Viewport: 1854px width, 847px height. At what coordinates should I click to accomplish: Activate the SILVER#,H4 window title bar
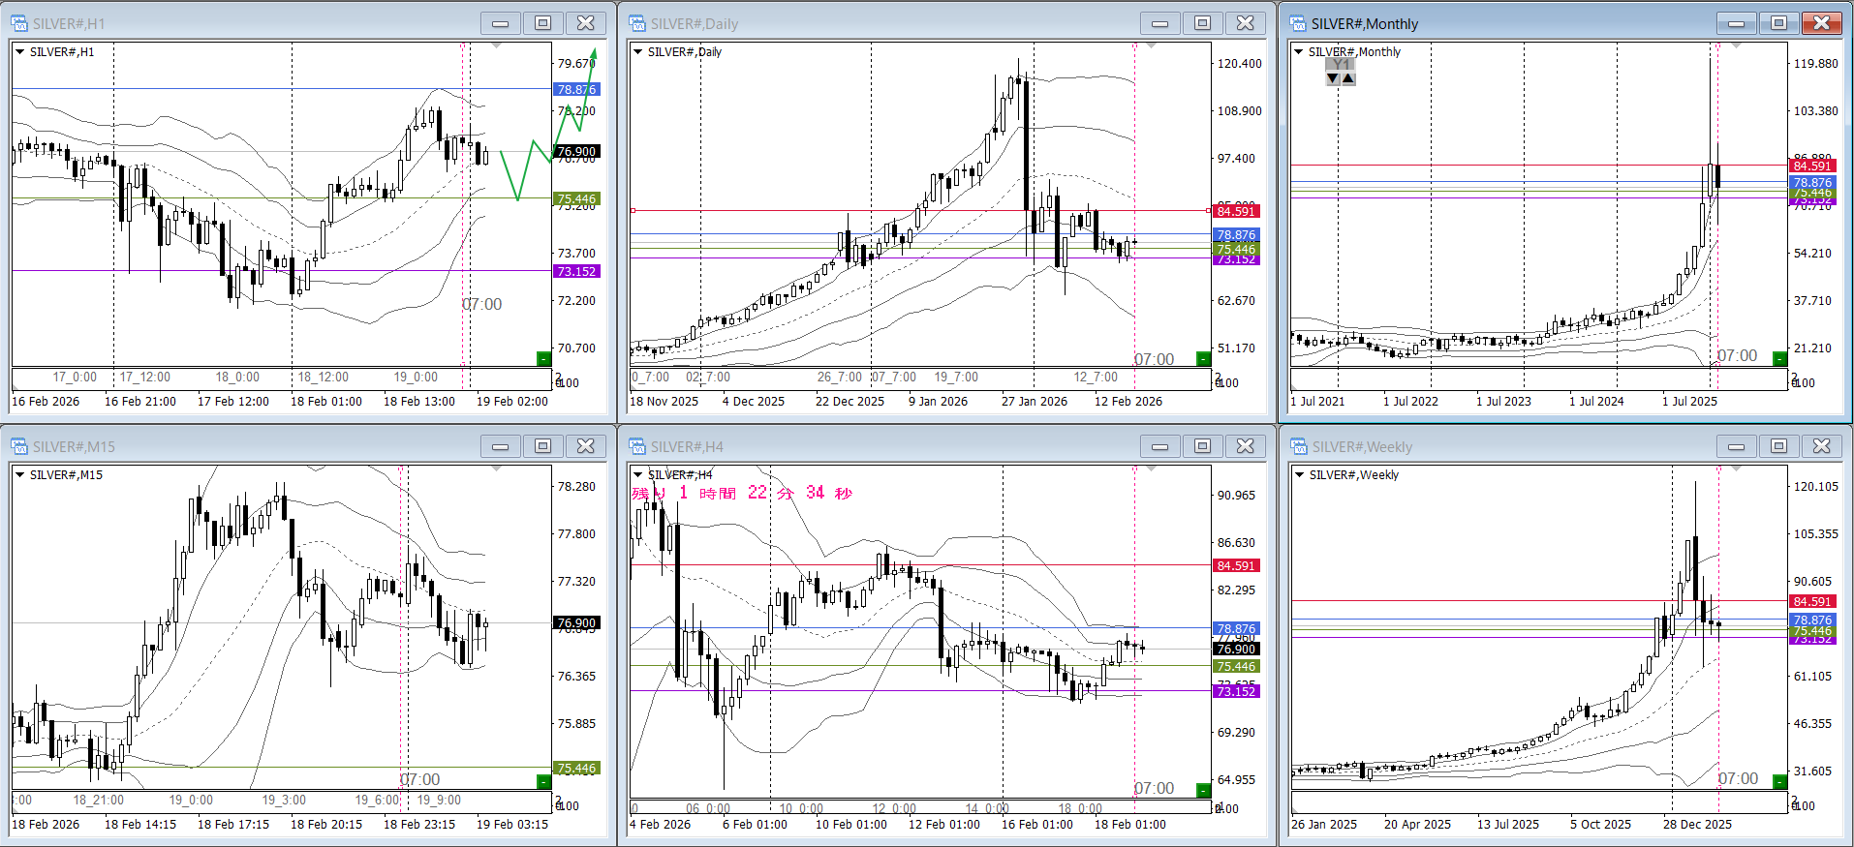[872, 446]
